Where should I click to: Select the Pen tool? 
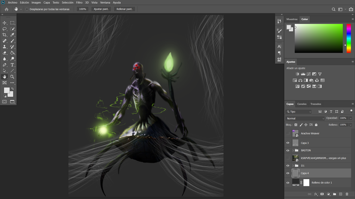(x=5, y=65)
